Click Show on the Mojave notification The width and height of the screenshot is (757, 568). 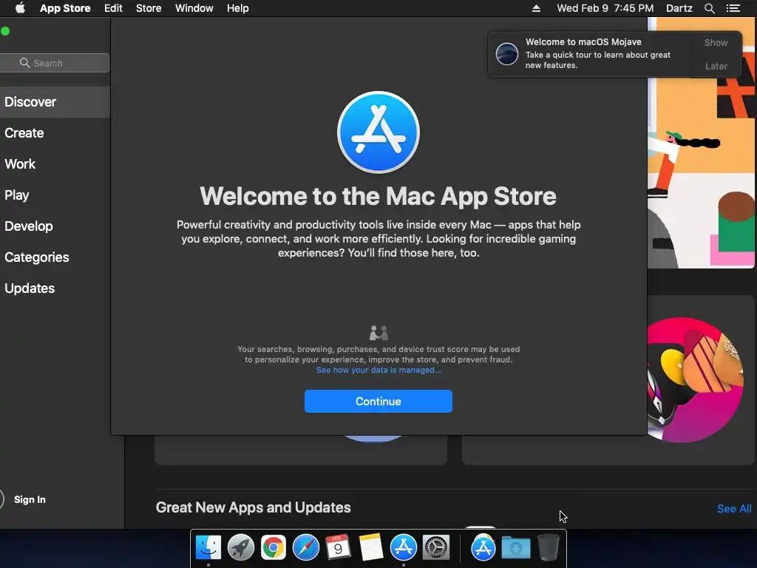[x=716, y=42]
